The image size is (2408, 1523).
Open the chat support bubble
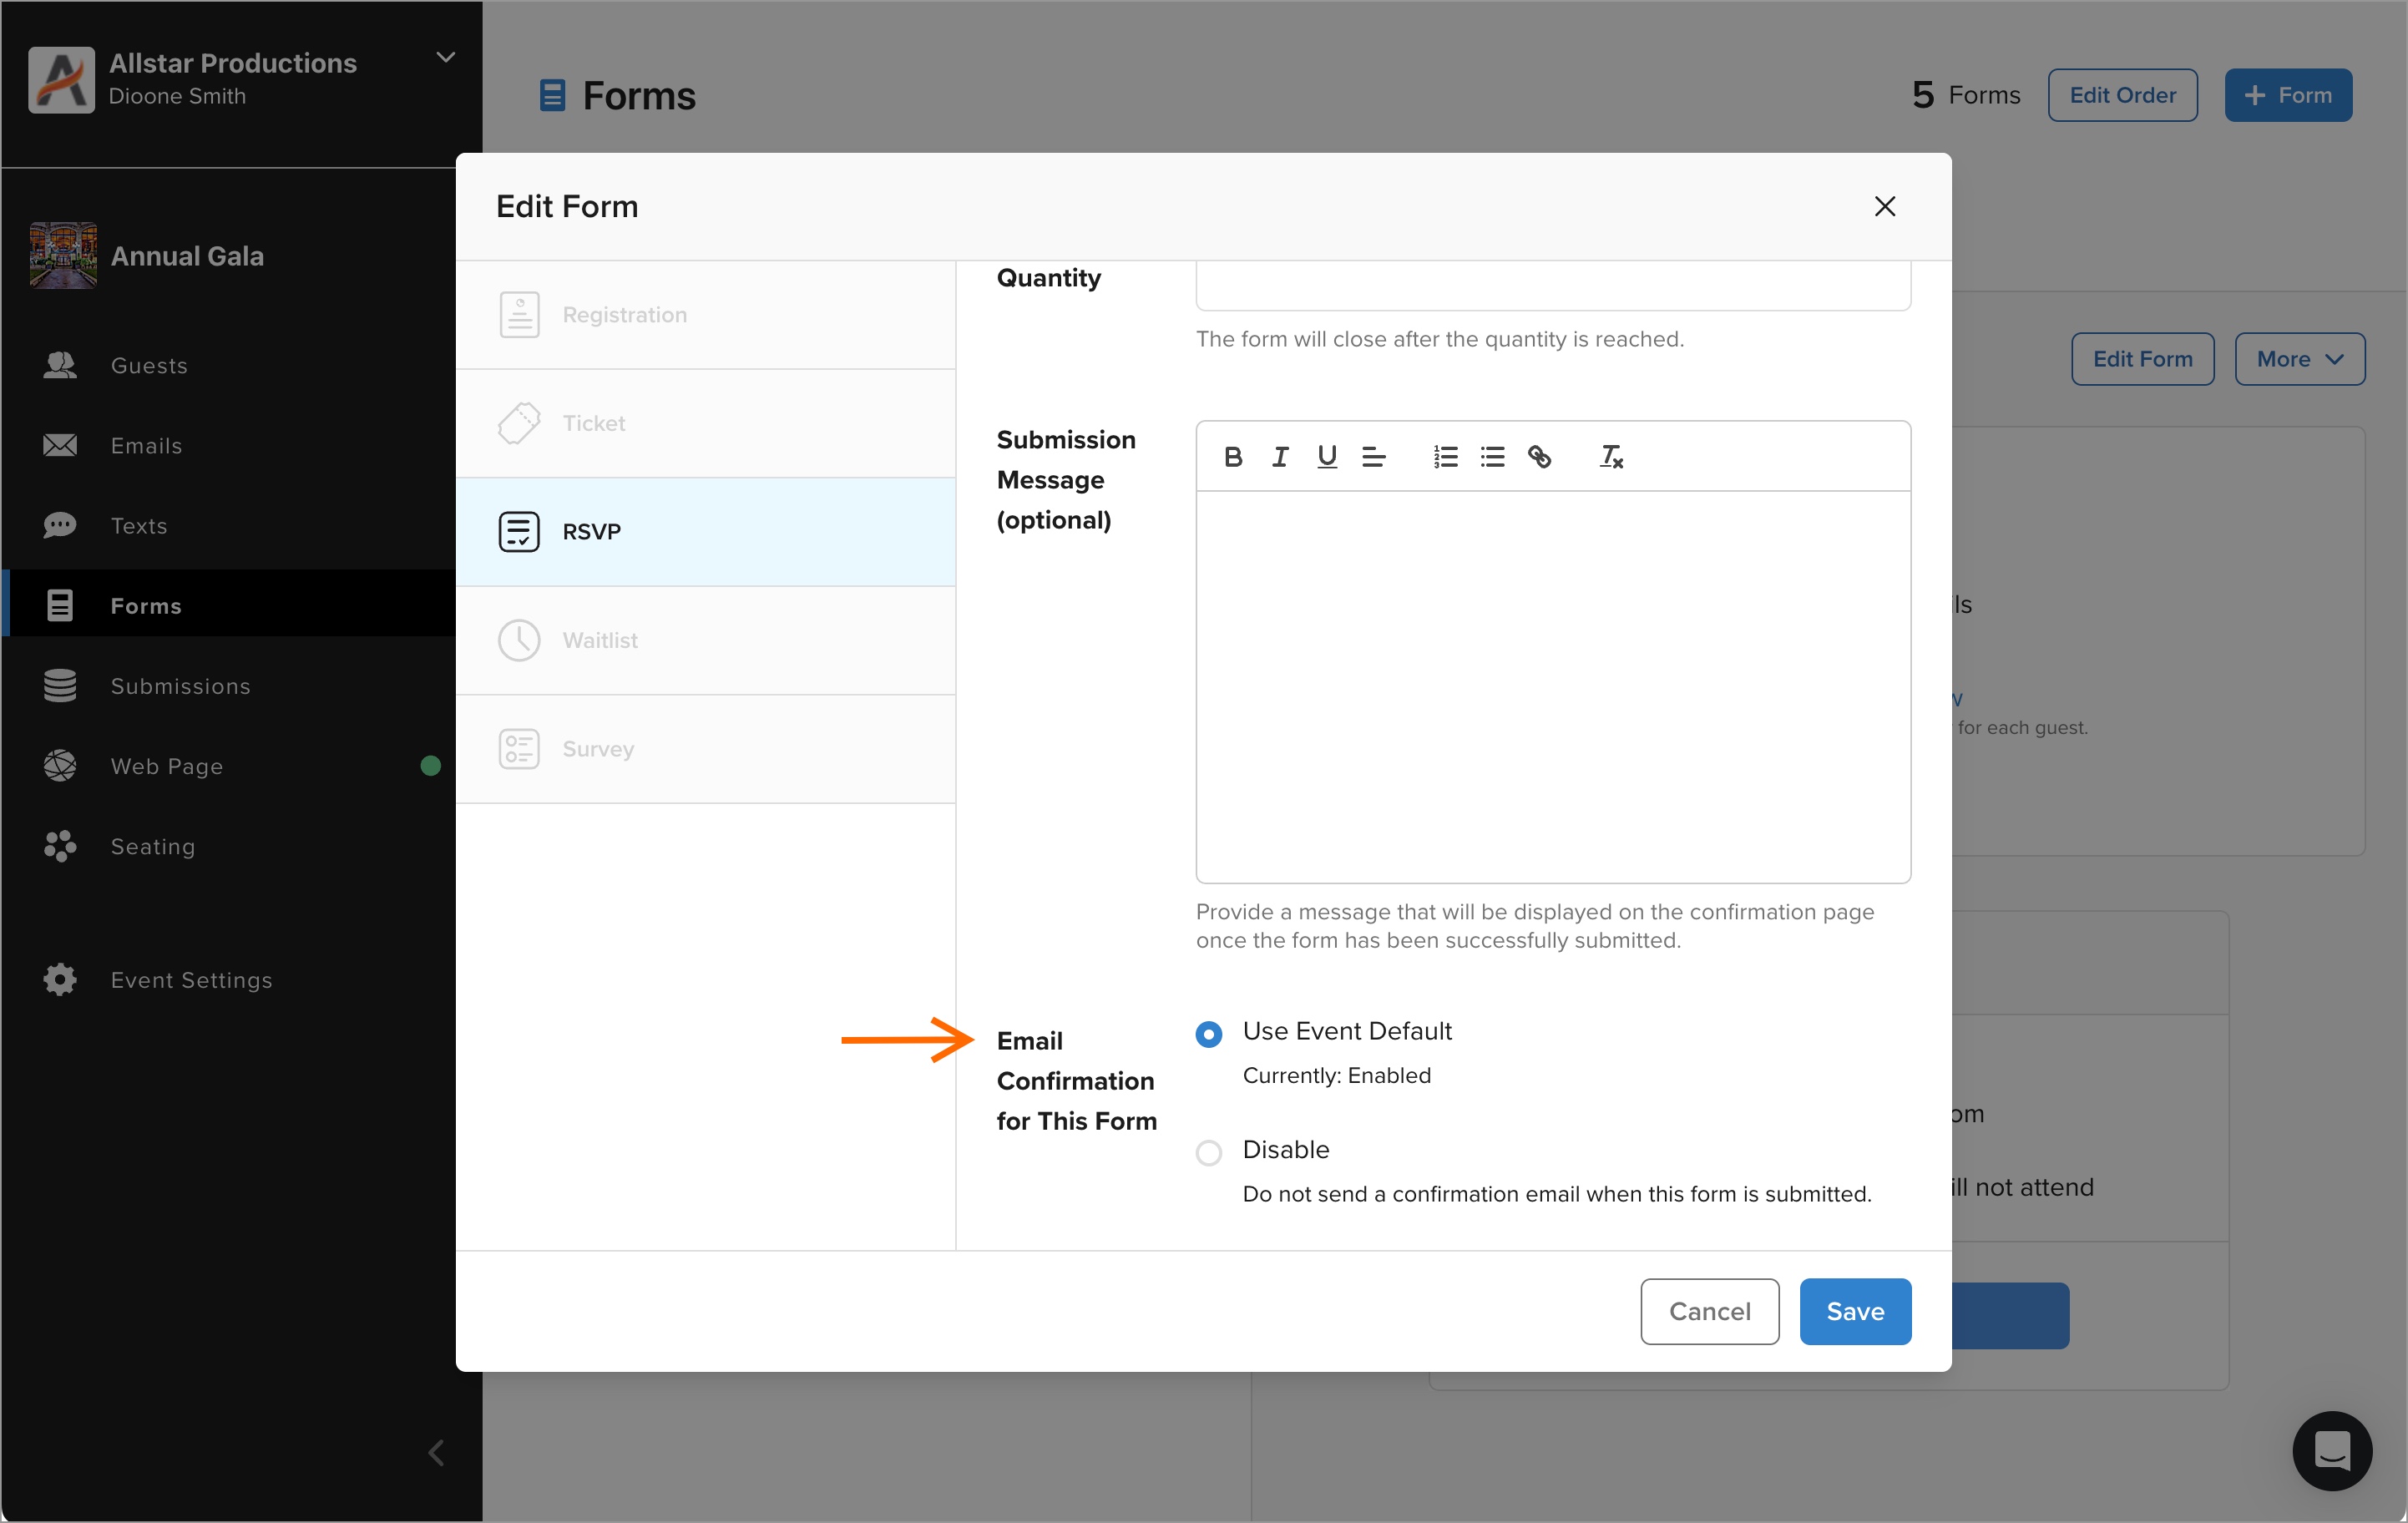2331,1450
